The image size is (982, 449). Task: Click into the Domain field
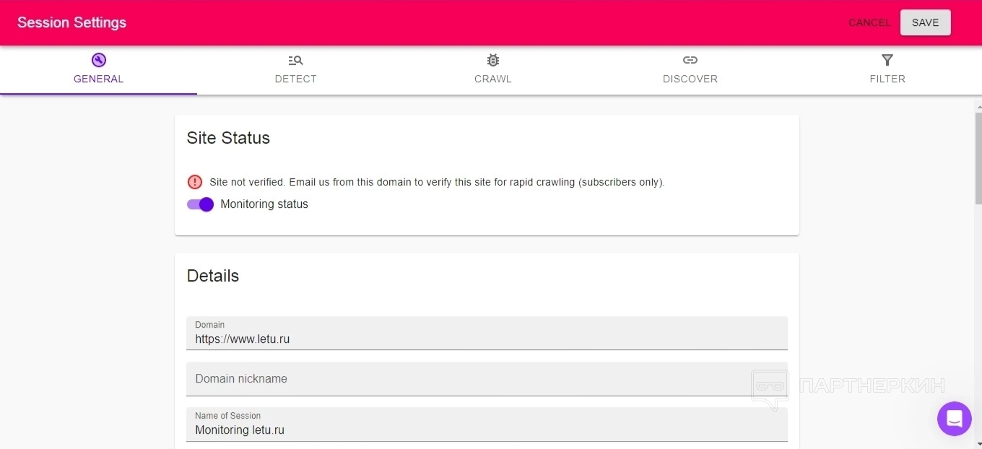(x=487, y=339)
